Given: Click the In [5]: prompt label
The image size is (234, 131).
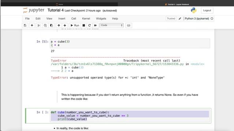Looking at the screenshot, I should pos(42,41).
